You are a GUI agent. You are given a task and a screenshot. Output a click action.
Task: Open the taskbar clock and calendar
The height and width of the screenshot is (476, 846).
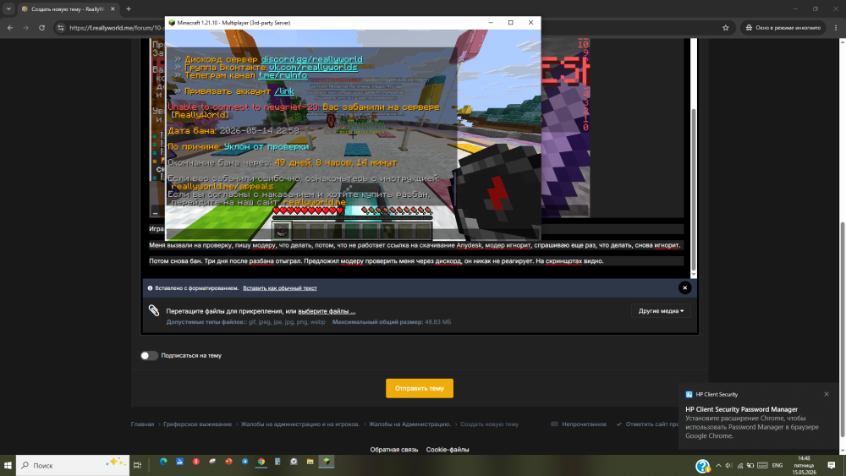(x=804, y=465)
